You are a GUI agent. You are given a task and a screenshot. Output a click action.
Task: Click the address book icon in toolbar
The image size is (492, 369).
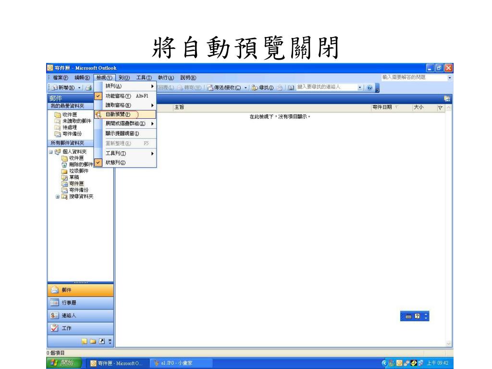pos(291,87)
